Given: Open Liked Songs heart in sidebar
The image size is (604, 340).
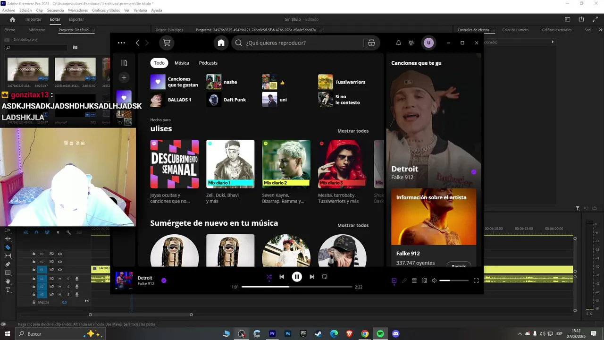Looking at the screenshot, I should point(124,98).
